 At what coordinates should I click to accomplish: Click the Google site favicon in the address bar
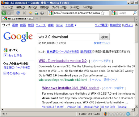point(51,13)
